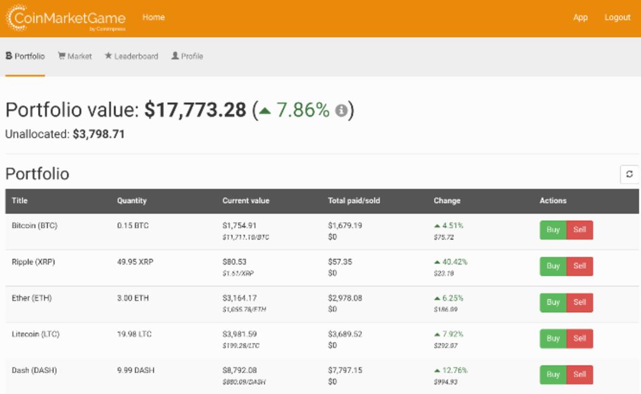Buy more Ether (ETH)
Screen dimensions: 641x394
pos(553,302)
